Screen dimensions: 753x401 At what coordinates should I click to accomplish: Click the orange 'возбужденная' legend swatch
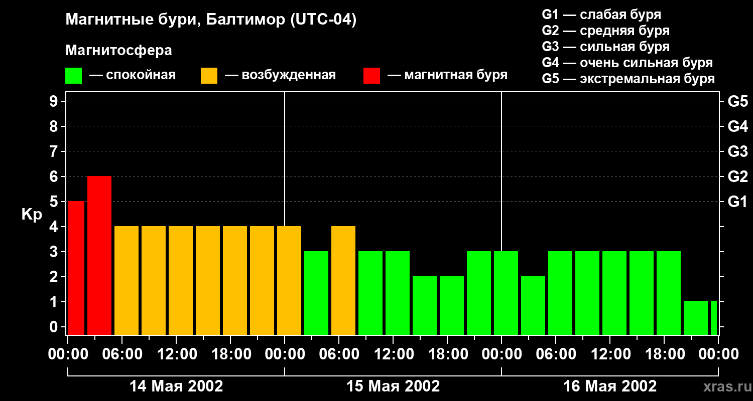click(x=209, y=76)
